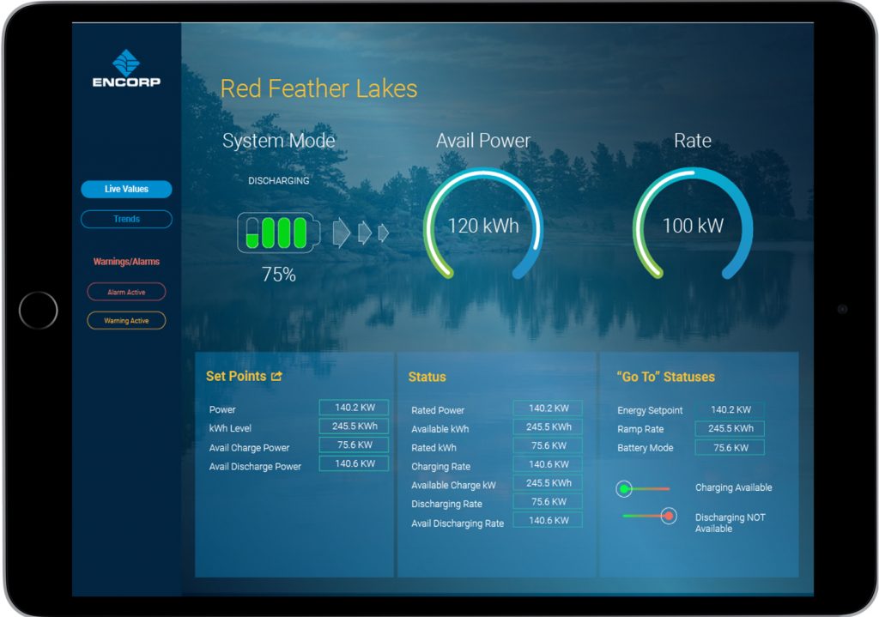This screenshot has width=879, height=617.
Task: Click the Rated Power status value
Action: [548, 408]
